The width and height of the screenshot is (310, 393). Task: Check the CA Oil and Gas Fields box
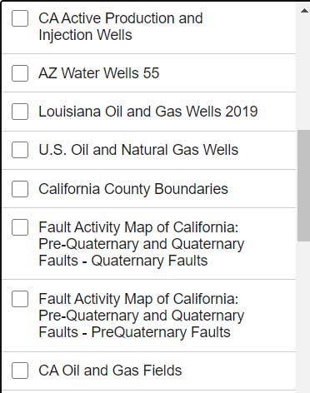(20, 371)
